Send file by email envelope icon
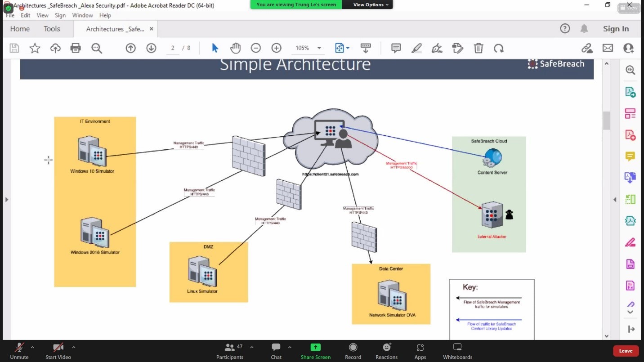This screenshot has height=362, width=644. tap(608, 48)
